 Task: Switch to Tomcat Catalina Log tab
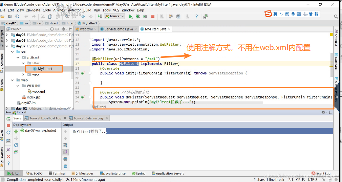coord(88,118)
